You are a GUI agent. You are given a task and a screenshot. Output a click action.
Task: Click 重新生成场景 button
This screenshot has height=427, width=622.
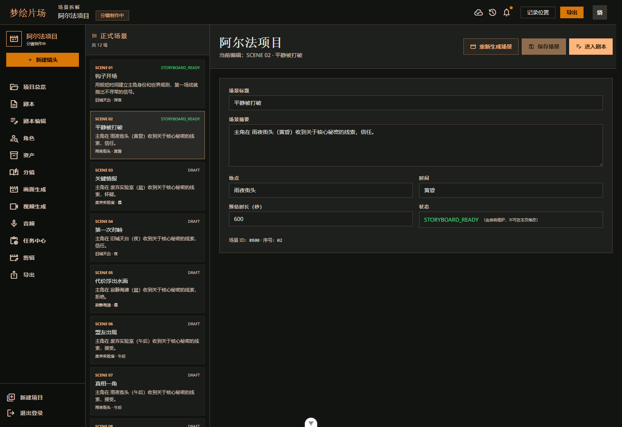pyautogui.click(x=491, y=47)
